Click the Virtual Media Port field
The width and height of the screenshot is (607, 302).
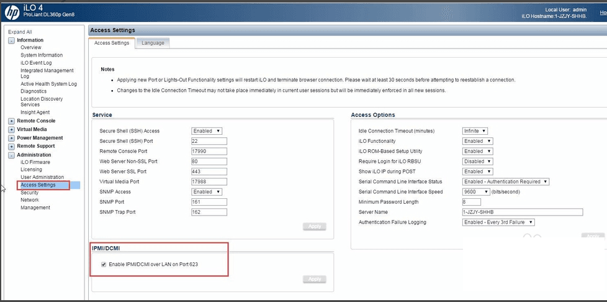pyautogui.click(x=209, y=181)
